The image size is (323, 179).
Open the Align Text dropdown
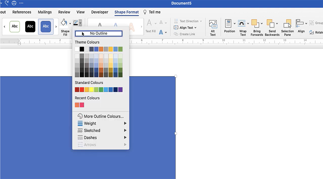tap(186, 28)
